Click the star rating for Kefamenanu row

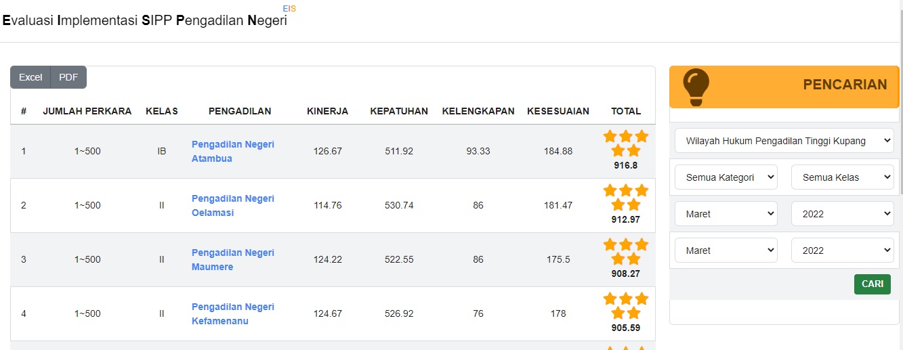pyautogui.click(x=626, y=306)
